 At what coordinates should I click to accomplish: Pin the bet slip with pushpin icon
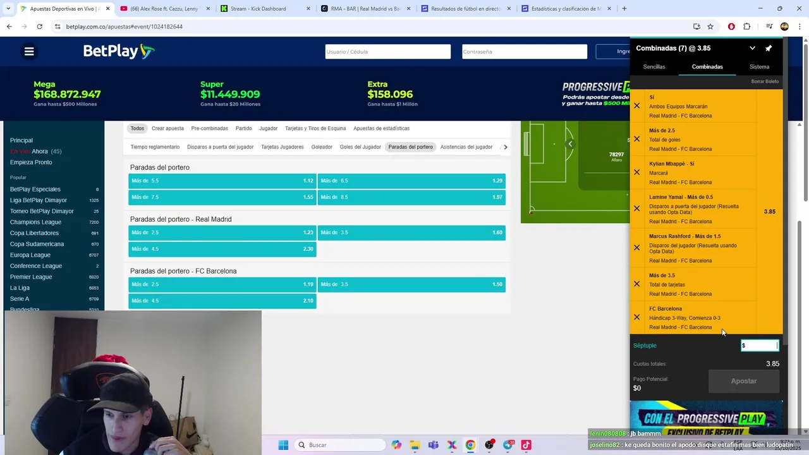[x=769, y=48]
